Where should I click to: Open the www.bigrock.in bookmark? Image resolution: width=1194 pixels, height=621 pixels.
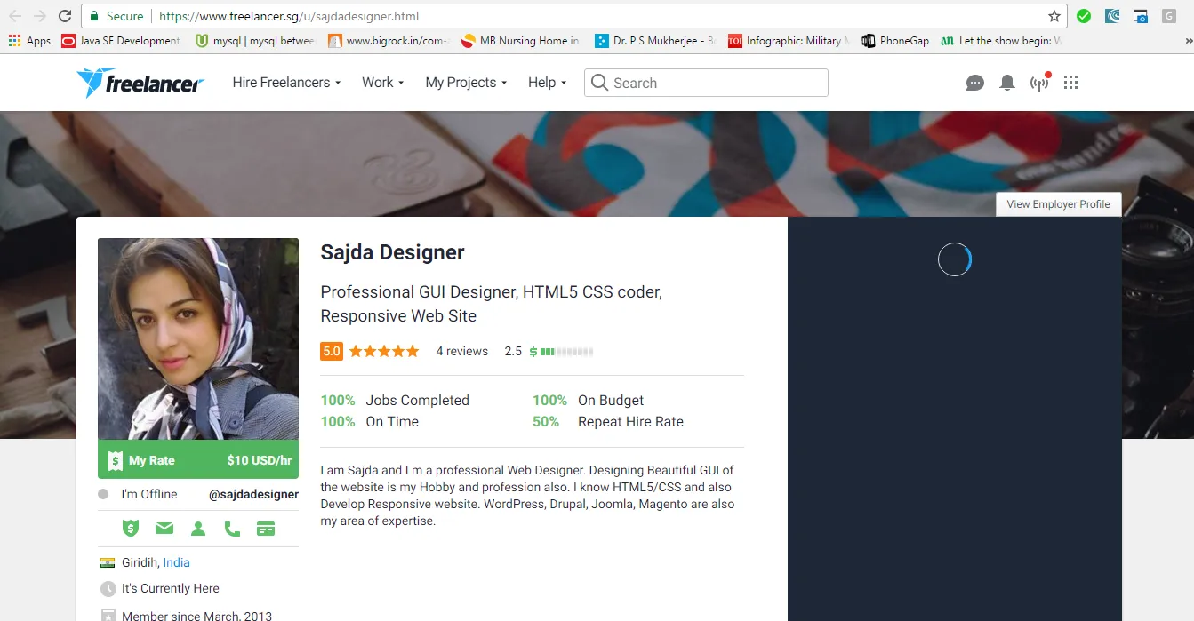[x=389, y=41]
